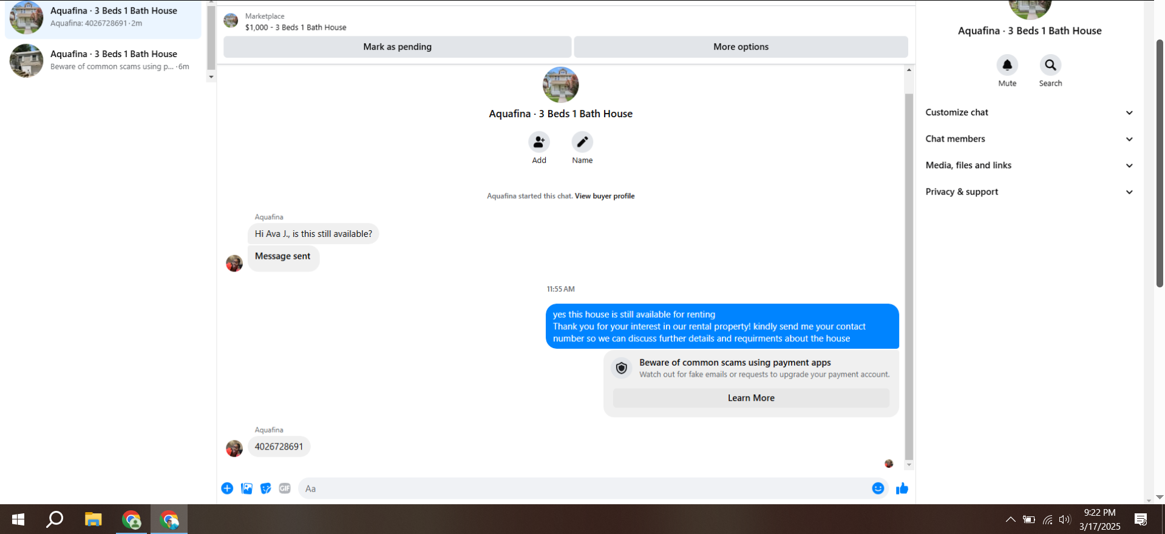Click the chat title in the right info panel

click(x=1030, y=31)
